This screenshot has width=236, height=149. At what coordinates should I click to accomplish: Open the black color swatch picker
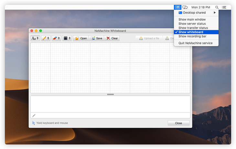[x=67, y=38]
